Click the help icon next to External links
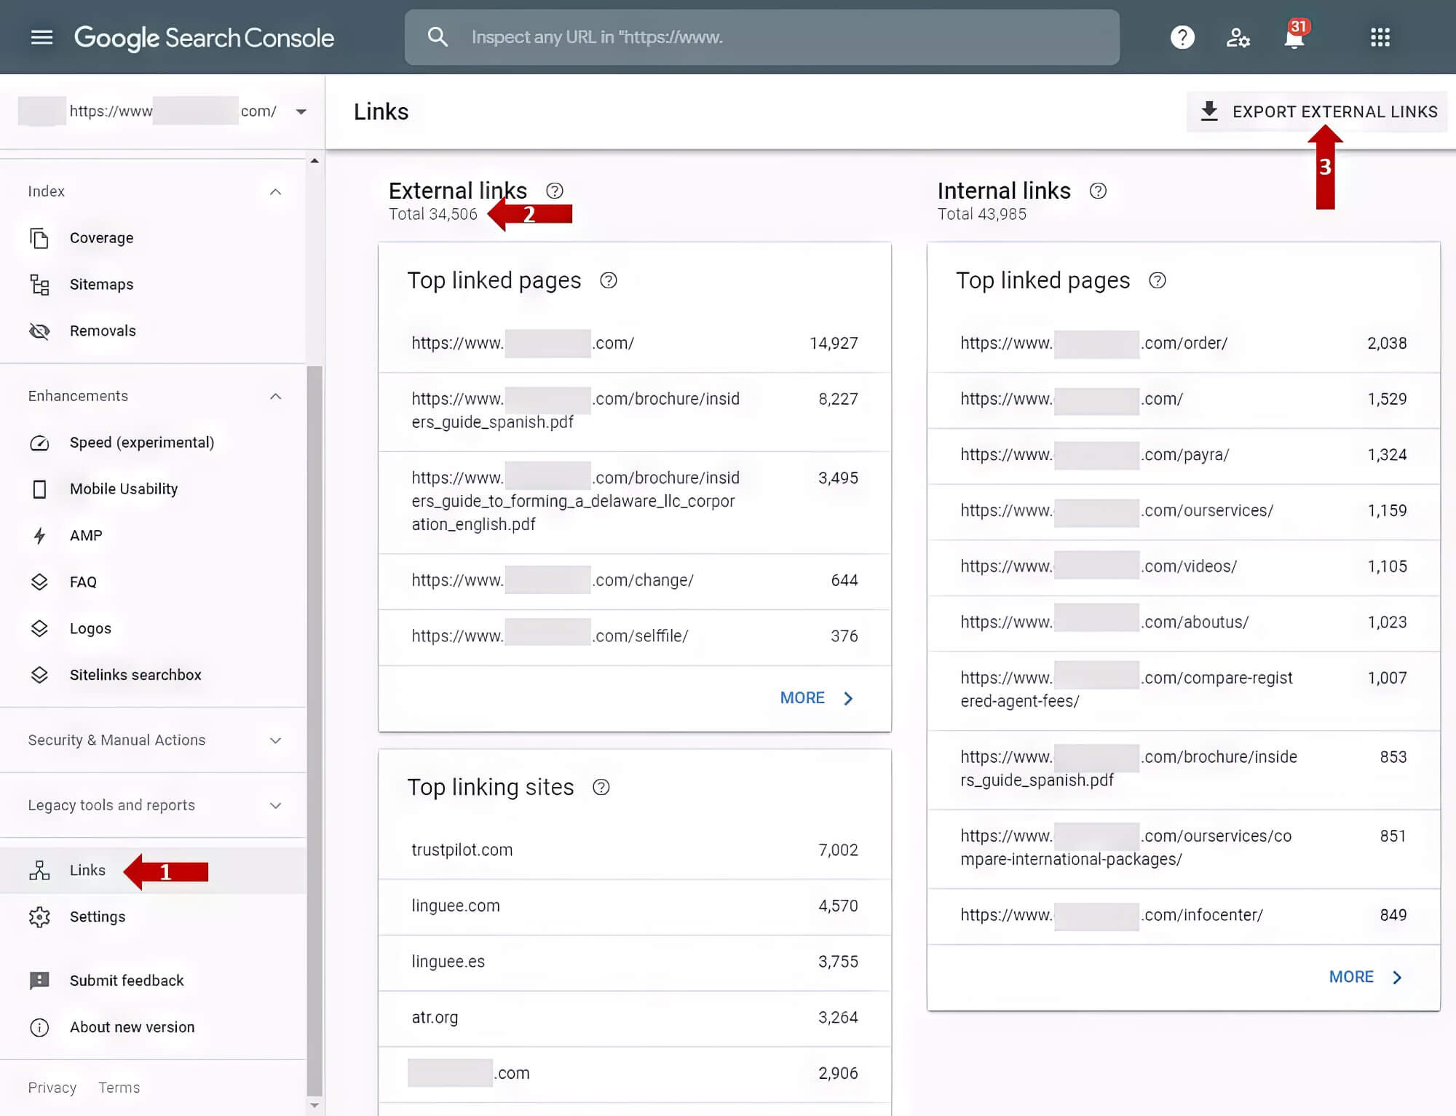Screen dimensions: 1456x1116 coord(554,191)
